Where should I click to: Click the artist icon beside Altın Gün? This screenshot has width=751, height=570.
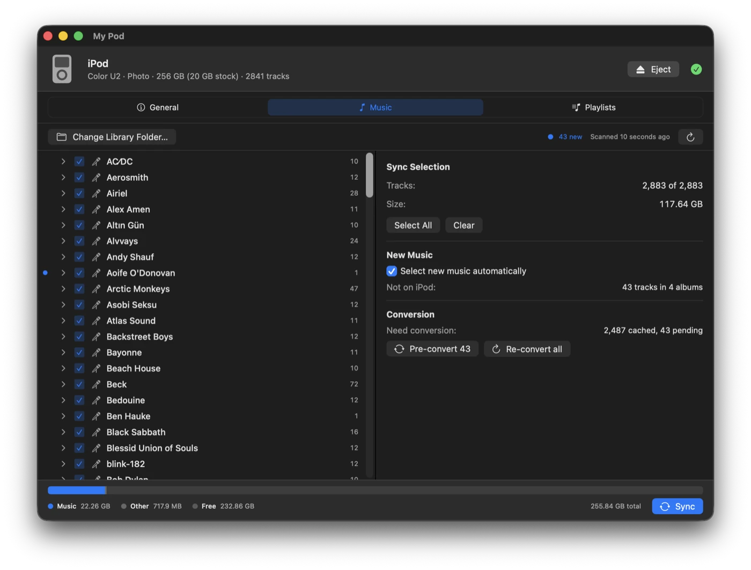[96, 225]
